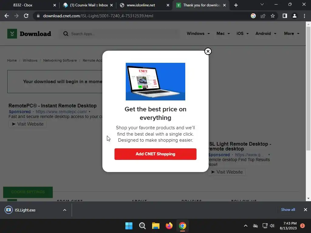311x233 pixels.
Task: Close the Thank you for download tab
Action: [x=224, y=5]
